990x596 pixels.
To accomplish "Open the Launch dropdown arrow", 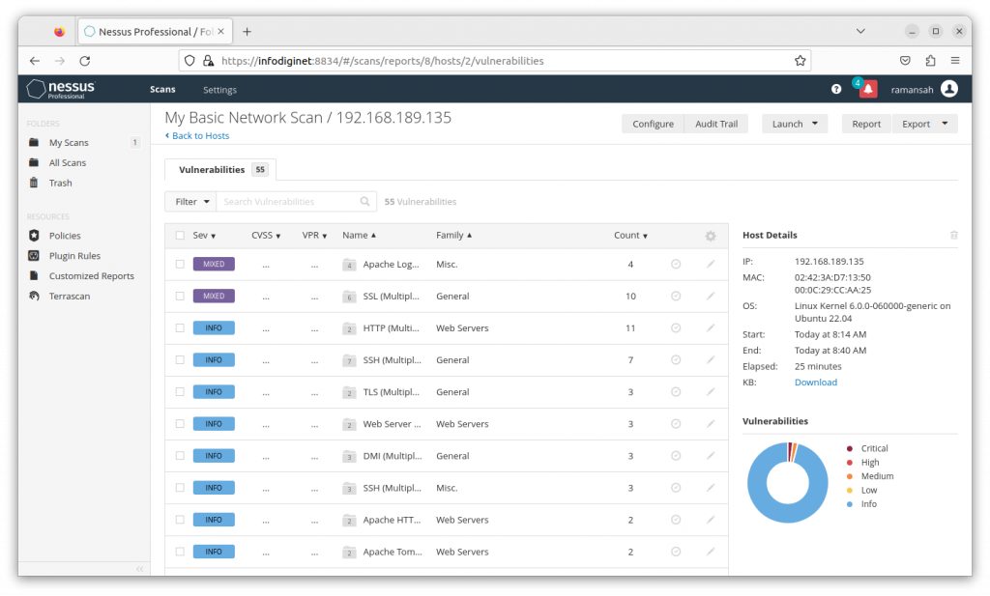I will pyautogui.click(x=814, y=124).
